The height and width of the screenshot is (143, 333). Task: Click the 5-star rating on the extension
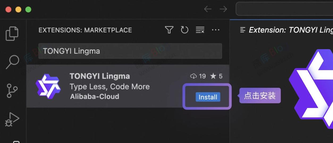216,76
